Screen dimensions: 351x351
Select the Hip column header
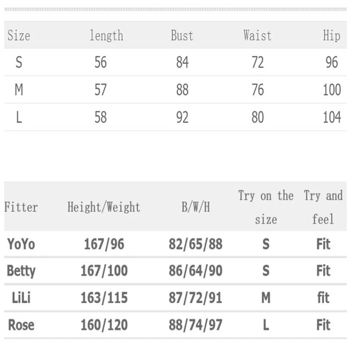point(332,36)
